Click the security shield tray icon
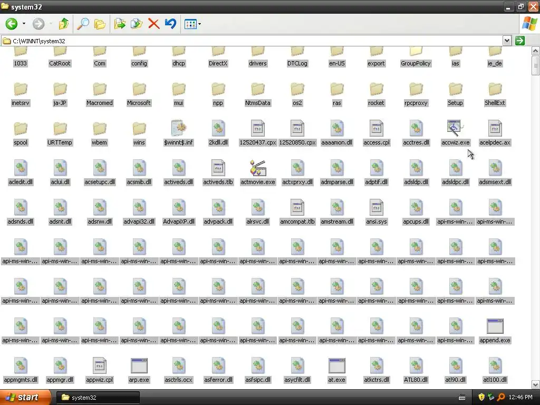Screen dimensions: 540x405 481,398
